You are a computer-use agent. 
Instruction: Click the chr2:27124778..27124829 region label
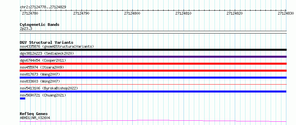pyautogui.click(x=43, y=7)
